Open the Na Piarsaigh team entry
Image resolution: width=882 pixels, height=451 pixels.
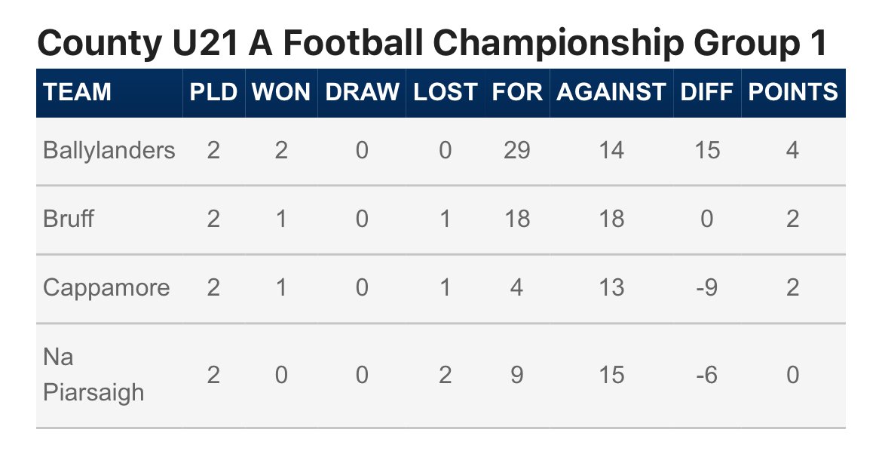(93, 375)
